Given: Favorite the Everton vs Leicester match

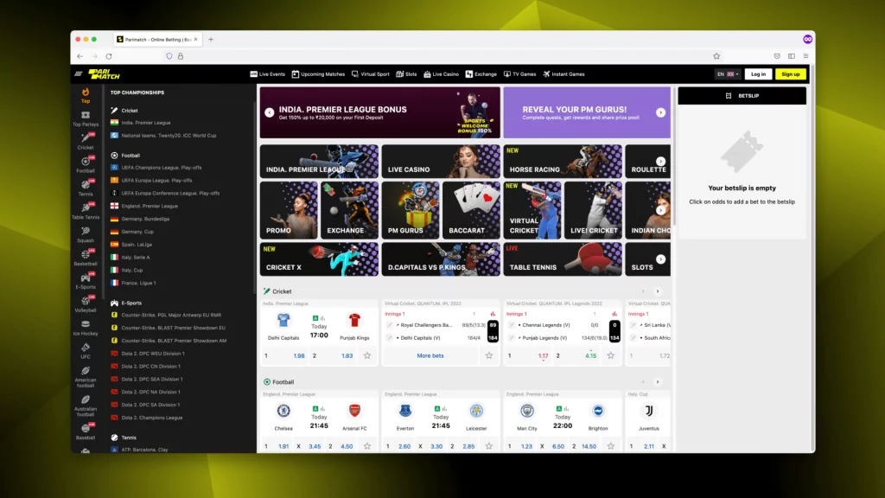Looking at the screenshot, I should coord(489,446).
